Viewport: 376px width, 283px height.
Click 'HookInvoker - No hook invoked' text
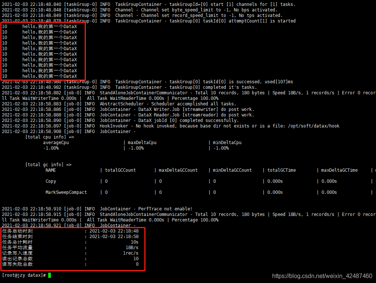(x=137, y=126)
